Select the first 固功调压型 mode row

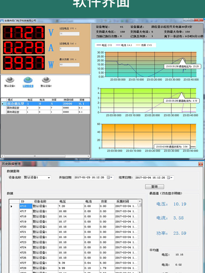point(46,103)
